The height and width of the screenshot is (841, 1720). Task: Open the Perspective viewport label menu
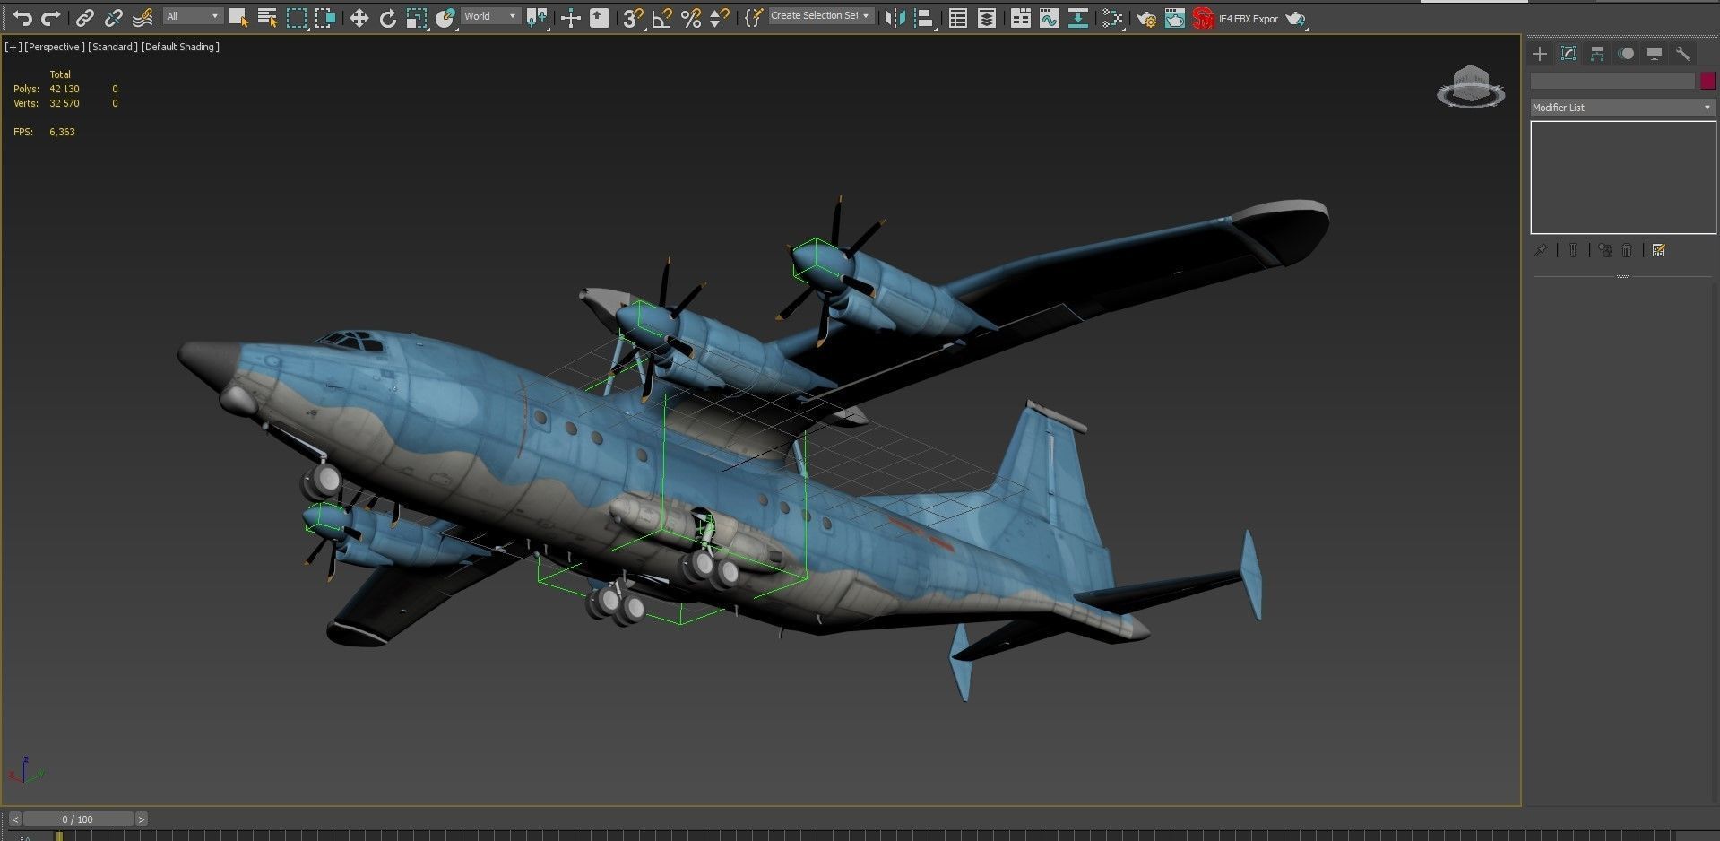(55, 47)
